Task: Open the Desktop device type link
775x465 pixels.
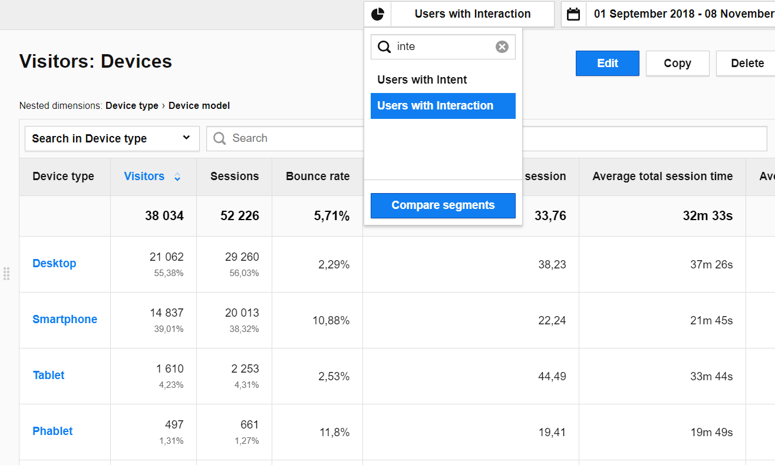Action: (54, 264)
